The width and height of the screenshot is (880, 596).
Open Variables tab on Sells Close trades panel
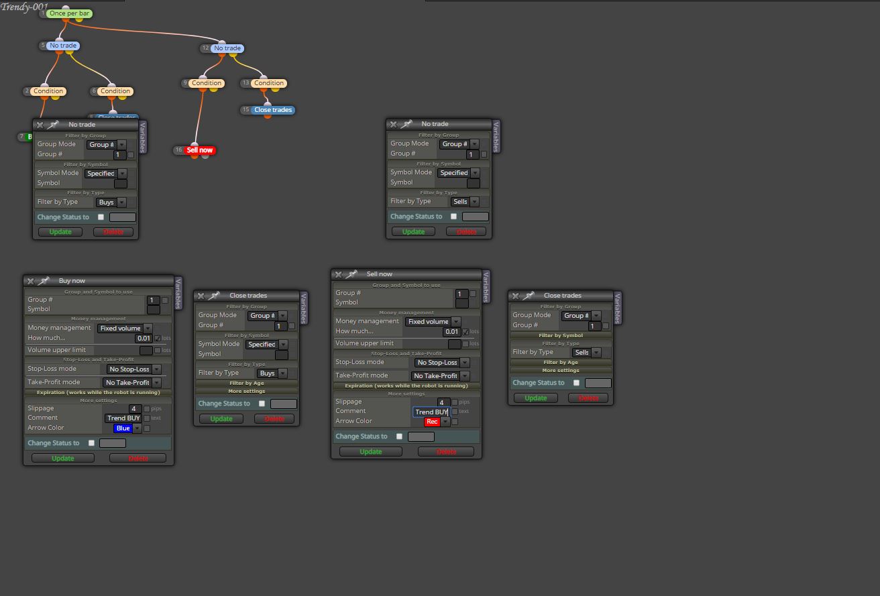[617, 308]
